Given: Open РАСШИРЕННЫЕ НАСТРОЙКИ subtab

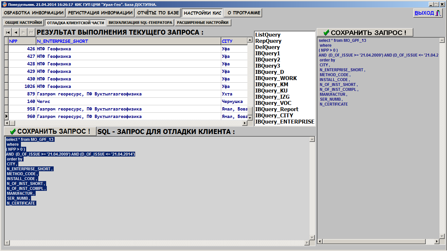Looking at the screenshot, I should point(203,23).
